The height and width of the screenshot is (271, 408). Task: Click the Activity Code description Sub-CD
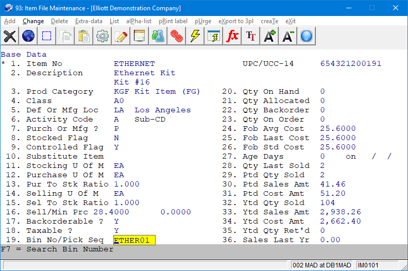coord(150,119)
